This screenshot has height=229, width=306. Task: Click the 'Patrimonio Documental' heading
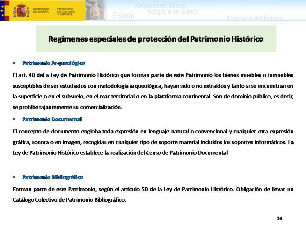coord(52,119)
